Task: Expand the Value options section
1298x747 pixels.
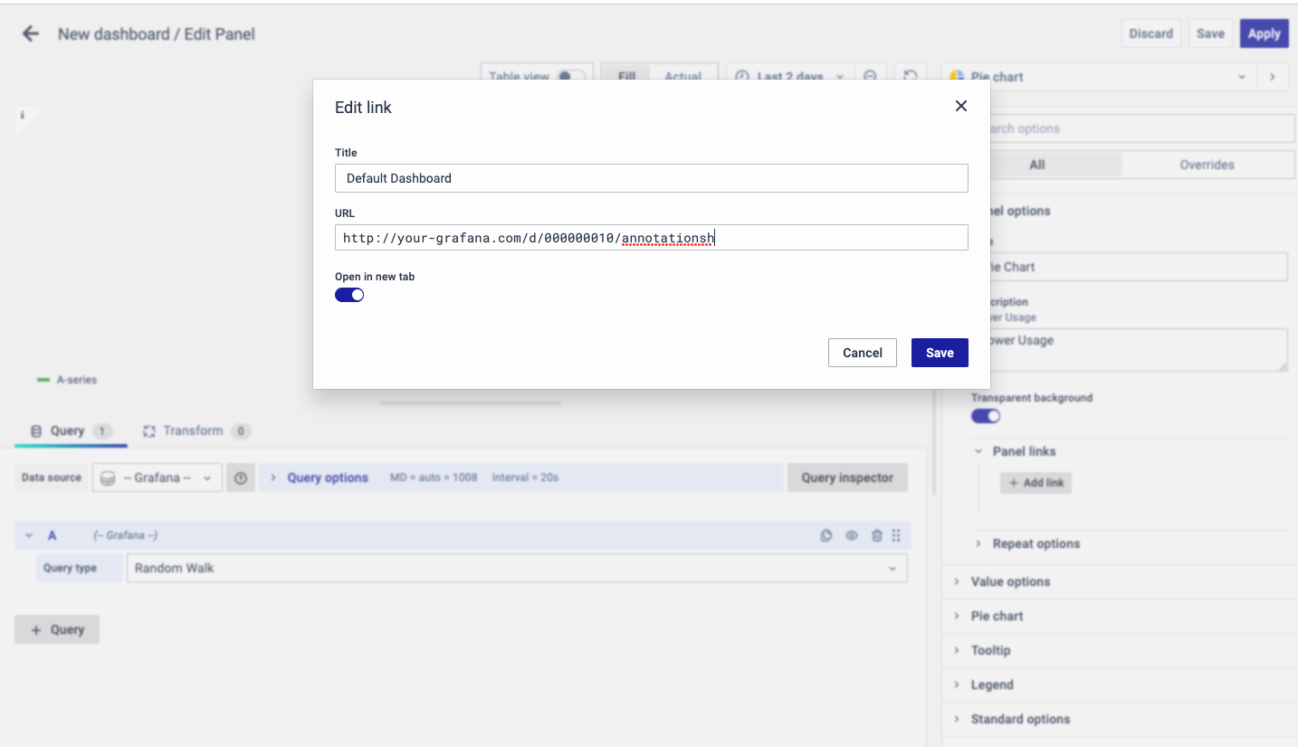Action: [1010, 582]
